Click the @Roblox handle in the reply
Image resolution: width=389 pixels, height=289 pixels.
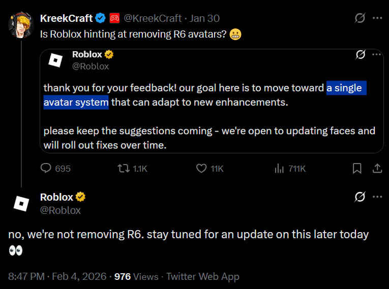(x=61, y=210)
